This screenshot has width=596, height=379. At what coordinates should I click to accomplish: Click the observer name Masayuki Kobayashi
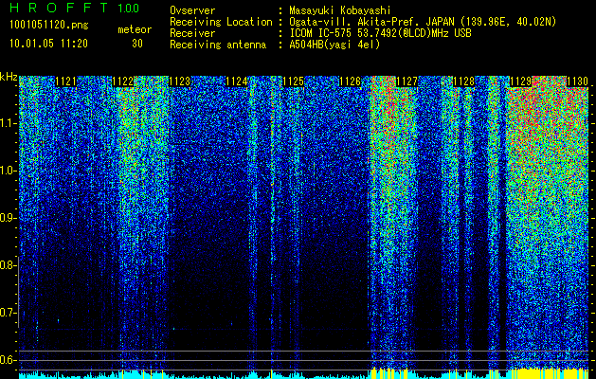339,10
